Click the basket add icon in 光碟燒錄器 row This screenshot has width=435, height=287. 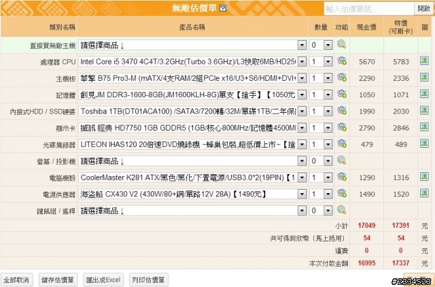342,143
